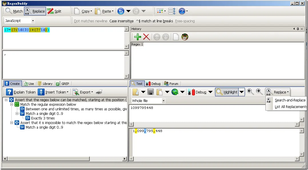The height and width of the screenshot is (170, 308).
Task: Click the History move up arrow
Action: 157,37
